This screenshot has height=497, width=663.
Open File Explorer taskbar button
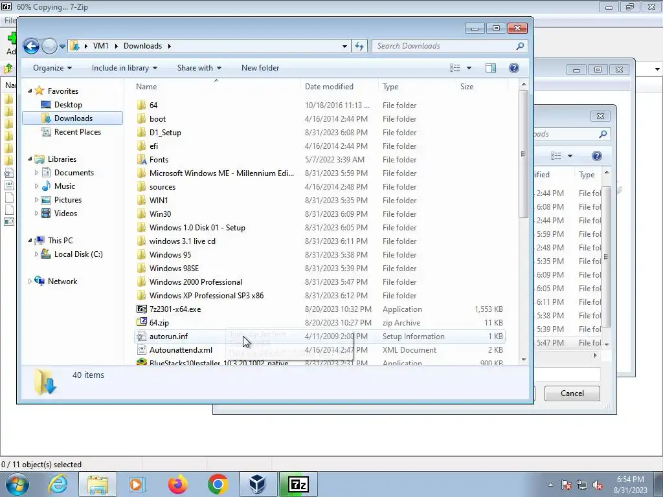[98, 484]
